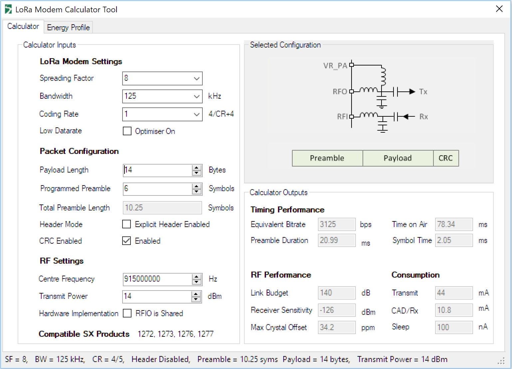Click "Header Disabled," in status bar
The width and height of the screenshot is (512, 369).
(x=161, y=359)
